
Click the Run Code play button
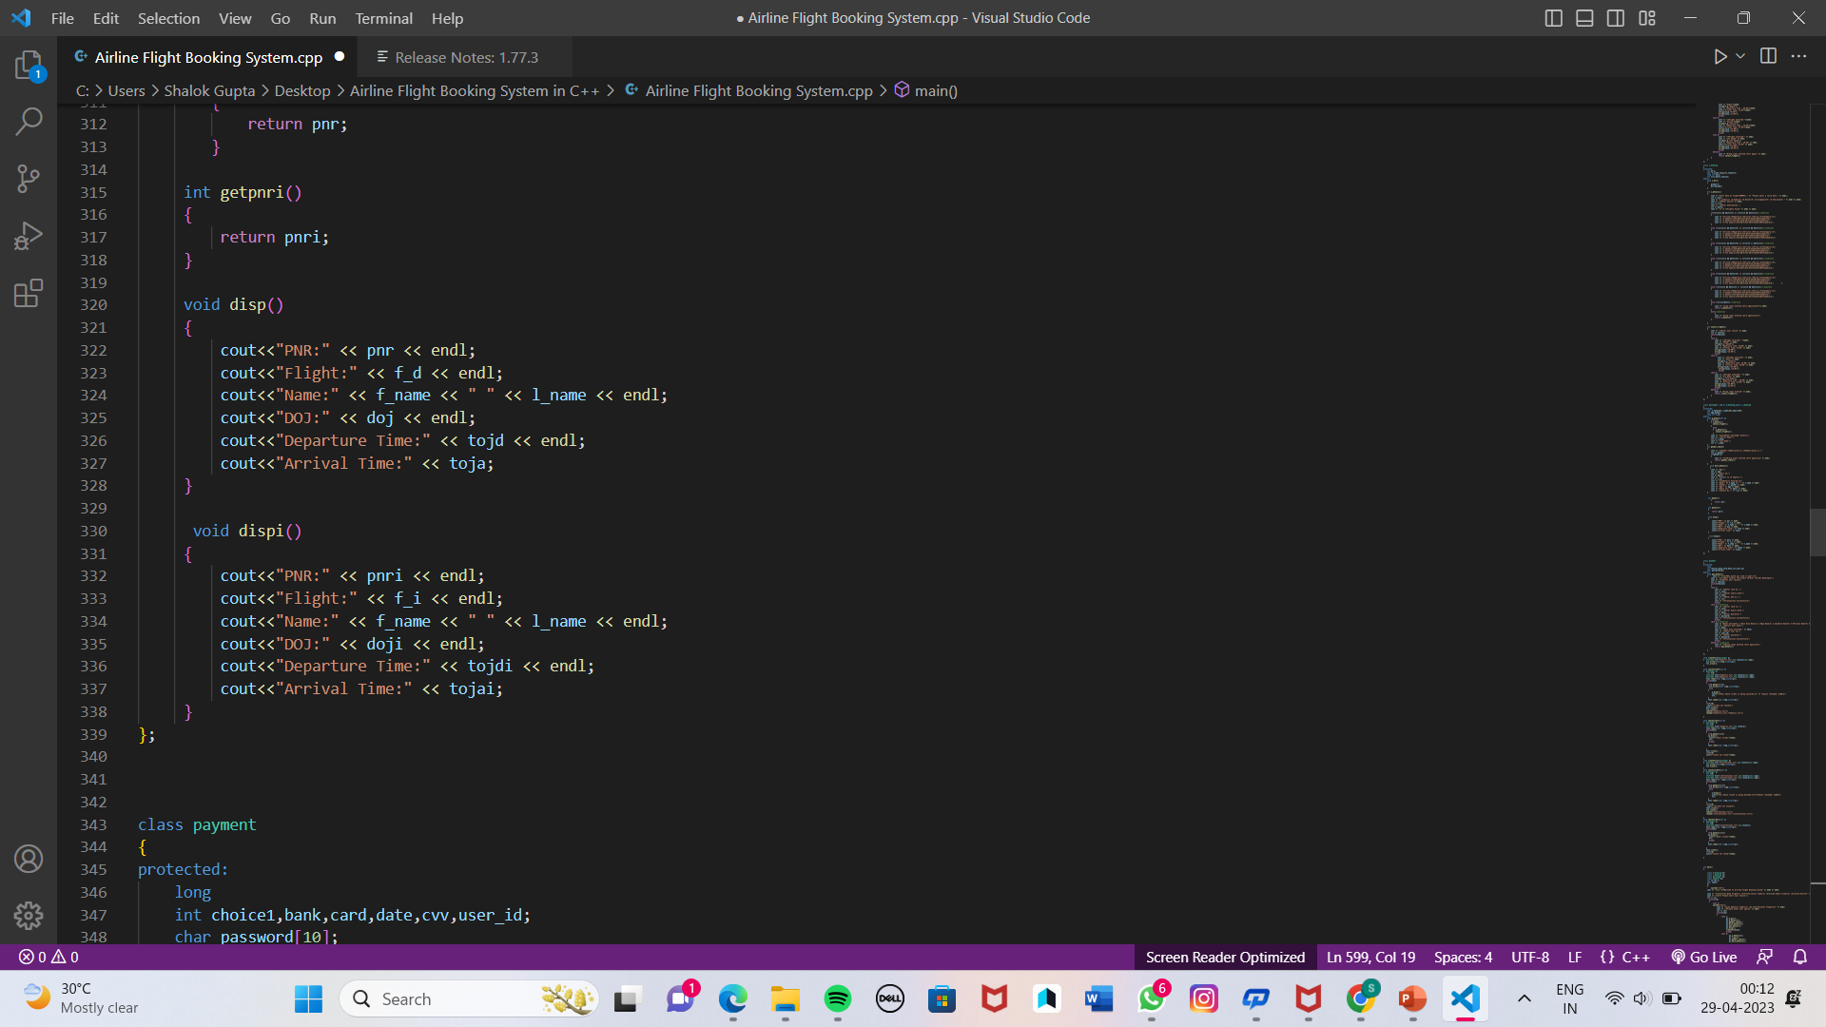coord(1719,57)
